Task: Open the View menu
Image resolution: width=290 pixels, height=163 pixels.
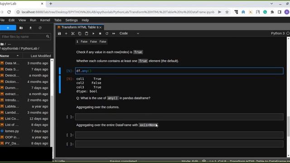Action: click(x=22, y=20)
